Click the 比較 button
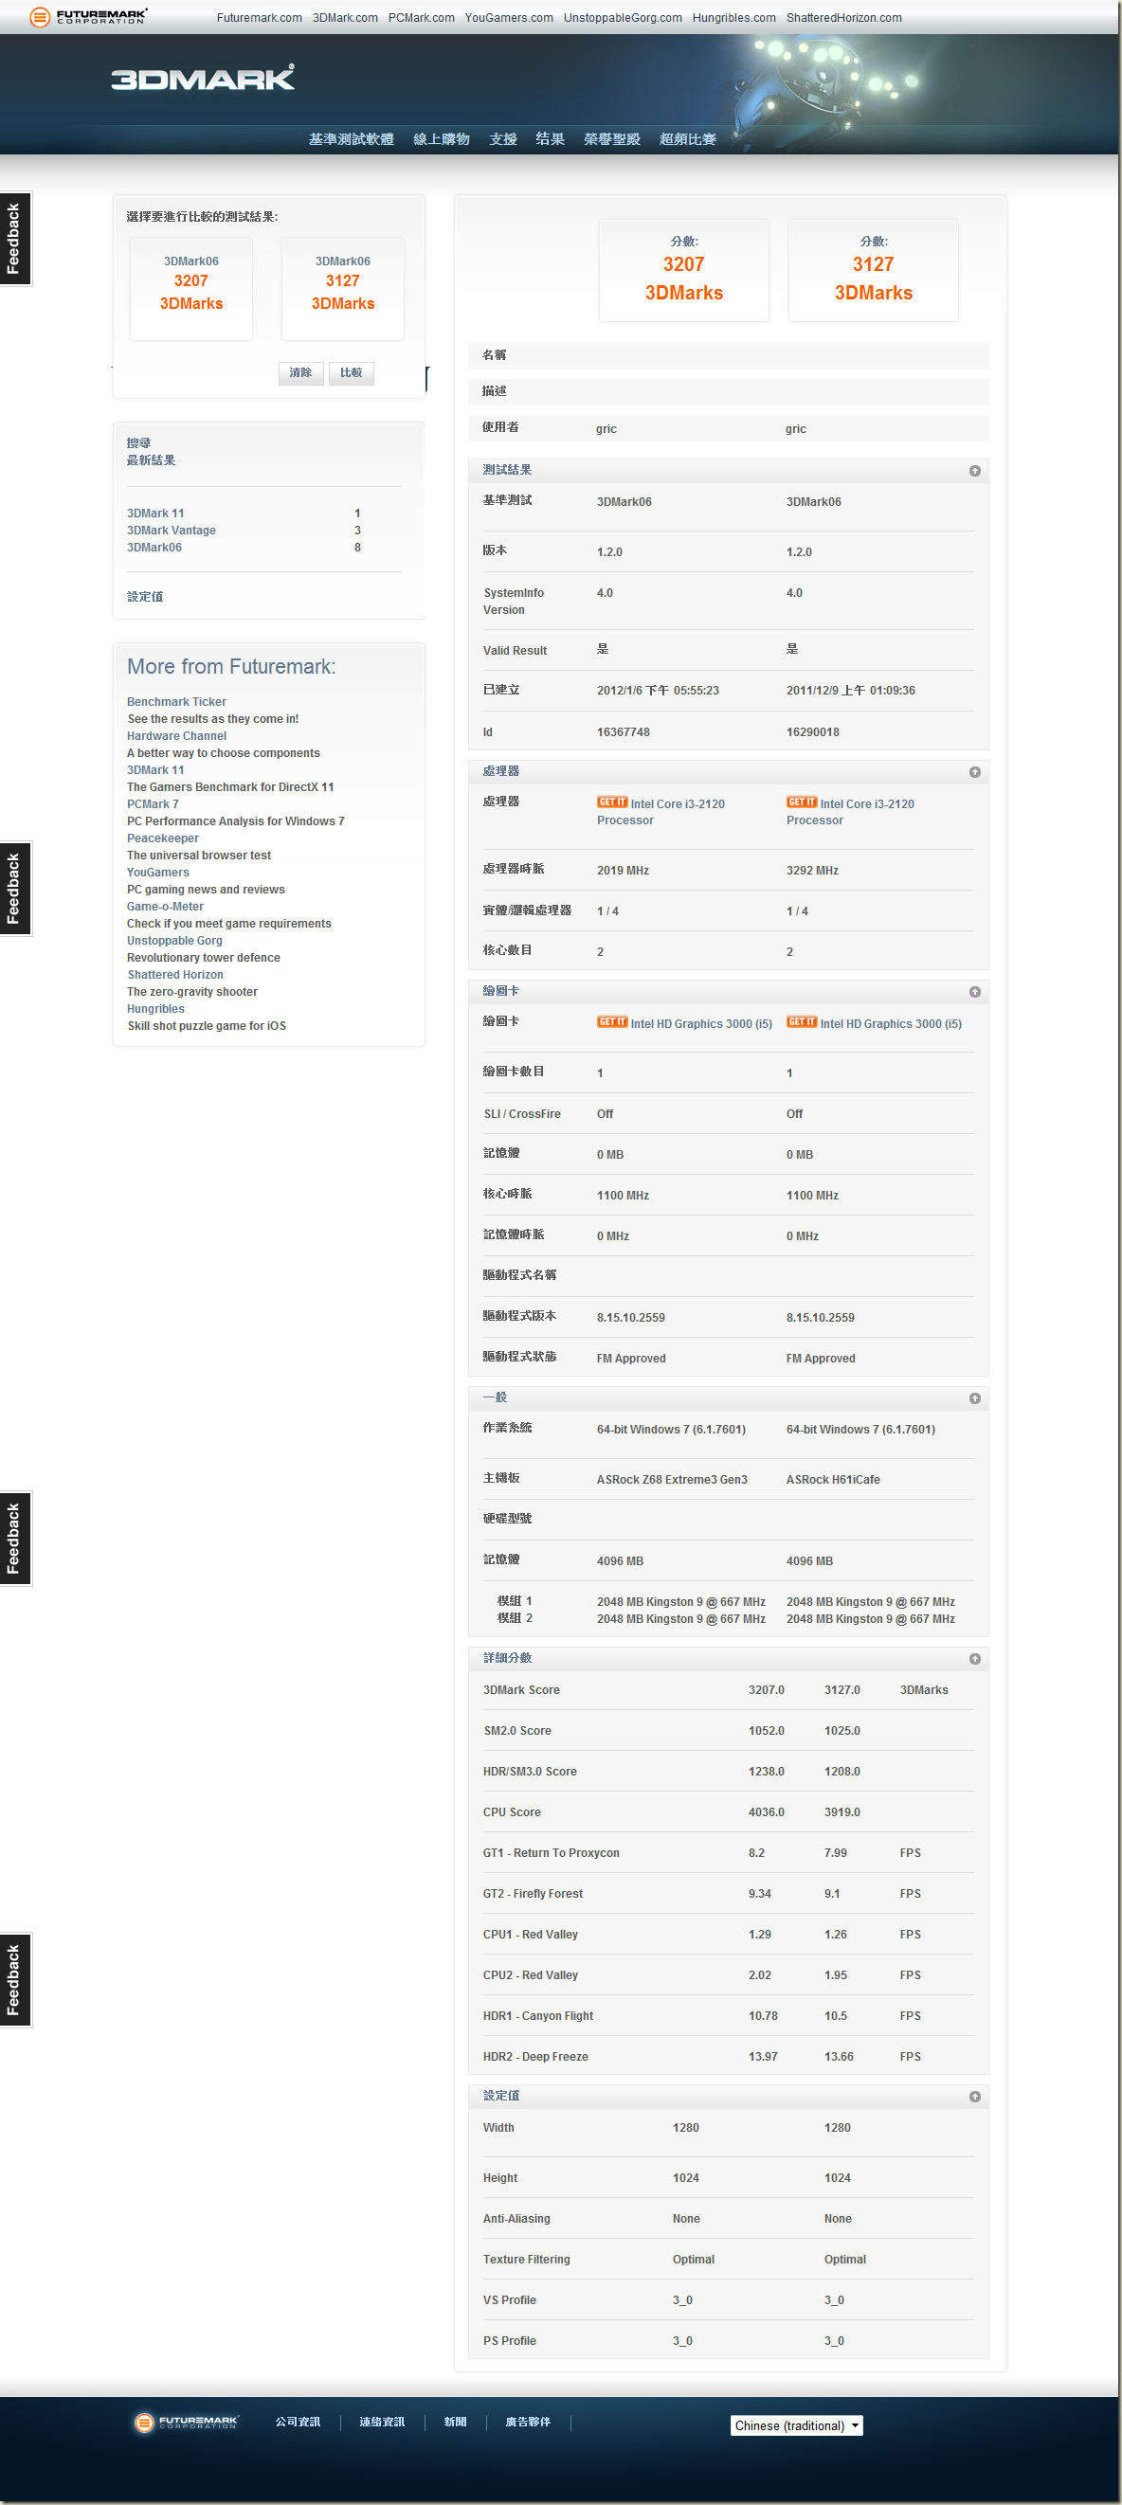1122x2505 pixels. click(351, 372)
